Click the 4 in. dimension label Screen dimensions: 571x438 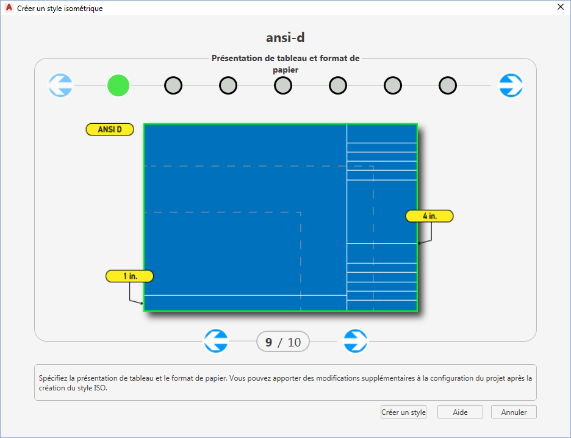(x=429, y=216)
